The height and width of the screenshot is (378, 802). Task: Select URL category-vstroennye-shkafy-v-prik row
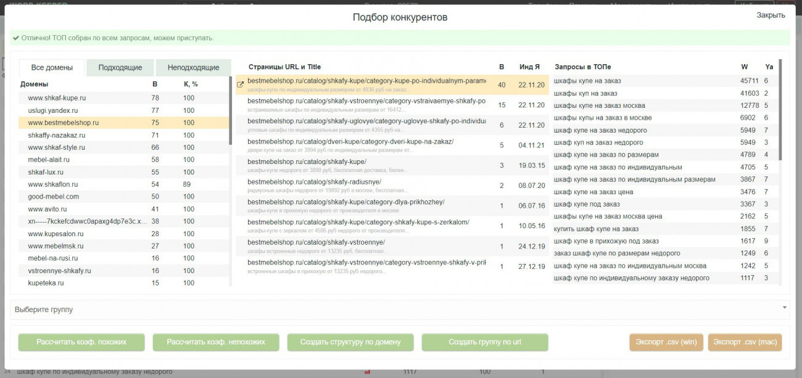tap(392, 266)
